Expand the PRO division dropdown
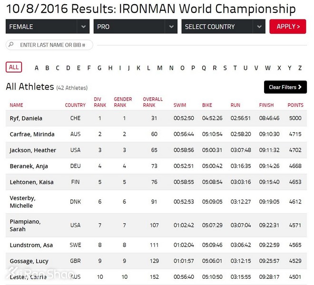The width and height of the screenshot is (314, 285). pos(135,27)
